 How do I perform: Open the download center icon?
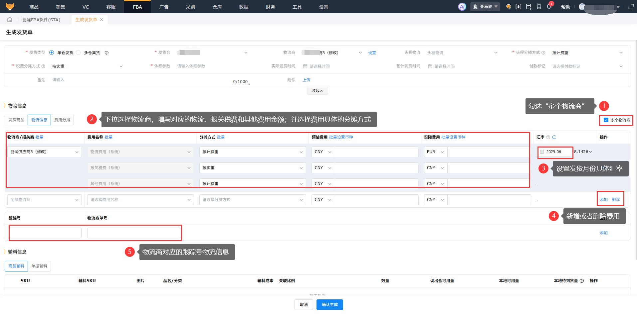pos(518,7)
